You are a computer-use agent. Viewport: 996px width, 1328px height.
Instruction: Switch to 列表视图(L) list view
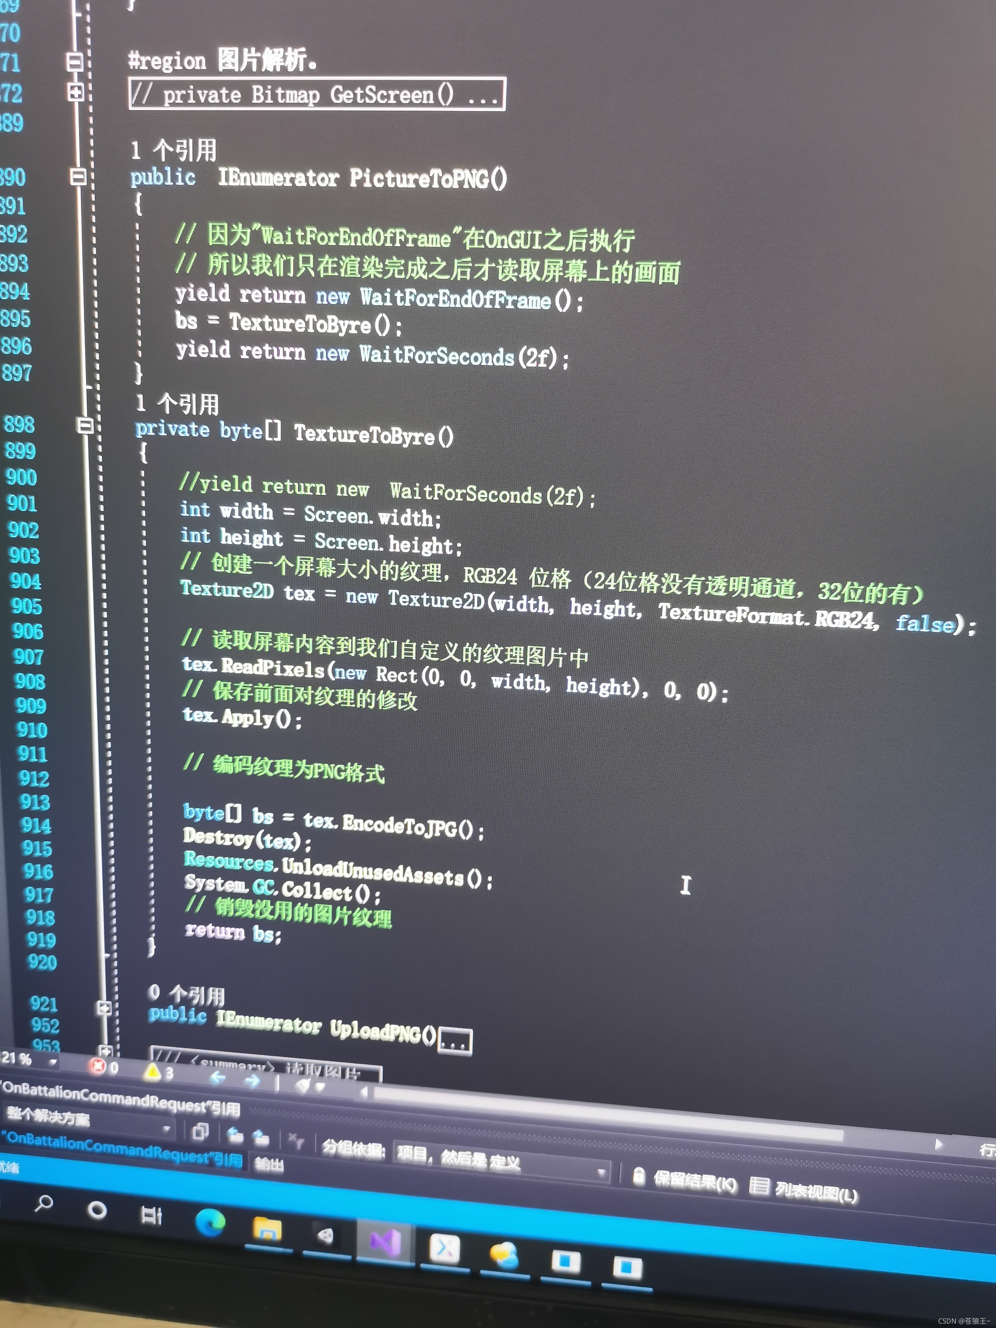pyautogui.click(x=805, y=1189)
